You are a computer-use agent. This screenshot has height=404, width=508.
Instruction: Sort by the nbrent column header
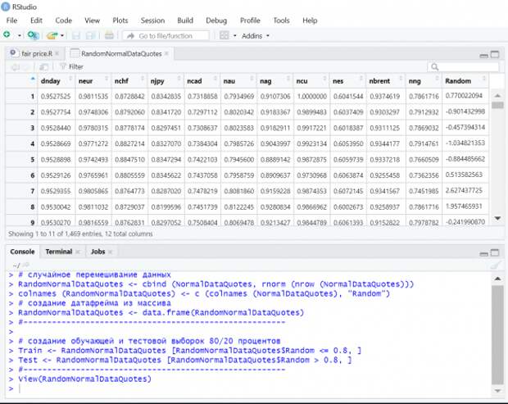[386, 81]
